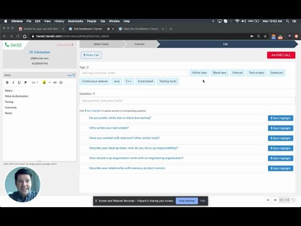Click the Call Recording indicator
This screenshot has height=226, width=301.
65,45
